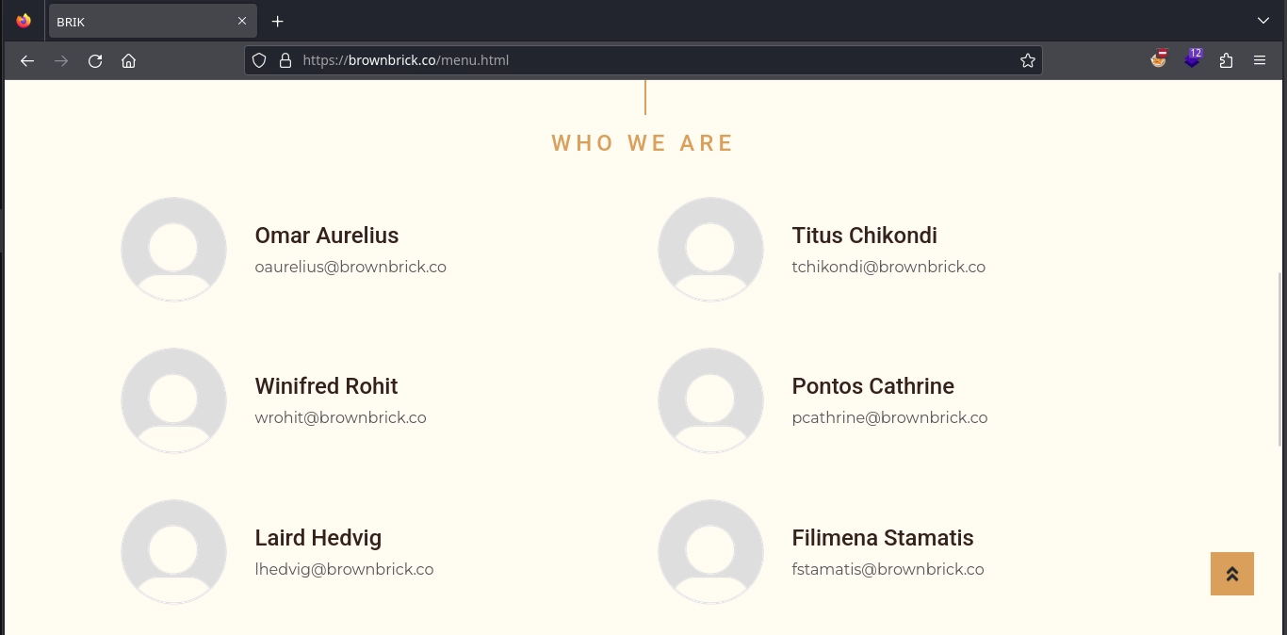Expand the list all tabs dropdown
Screen dimensions: 1287x635
[1263, 21]
